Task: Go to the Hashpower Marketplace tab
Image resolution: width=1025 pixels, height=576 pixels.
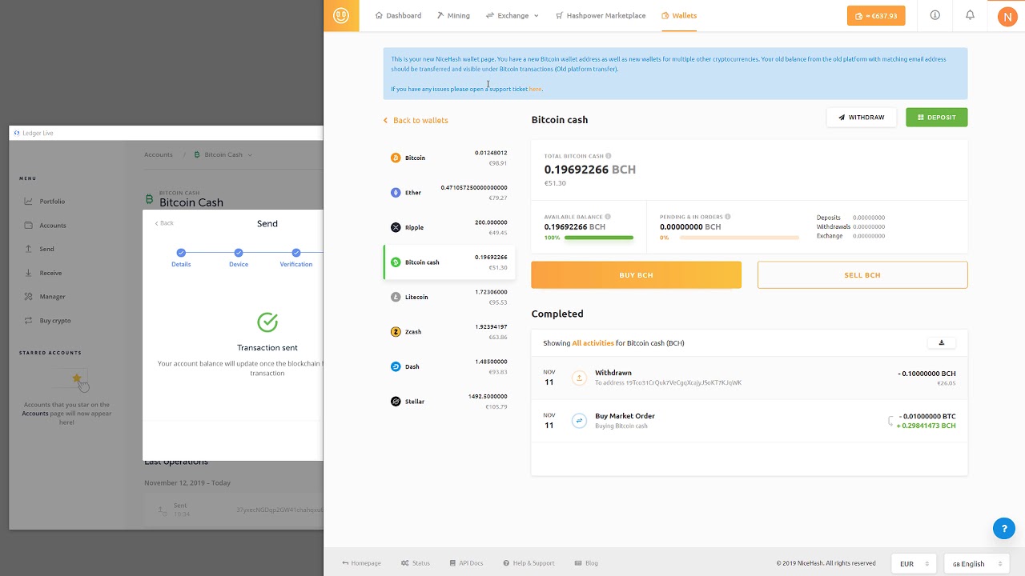Action: point(600,16)
